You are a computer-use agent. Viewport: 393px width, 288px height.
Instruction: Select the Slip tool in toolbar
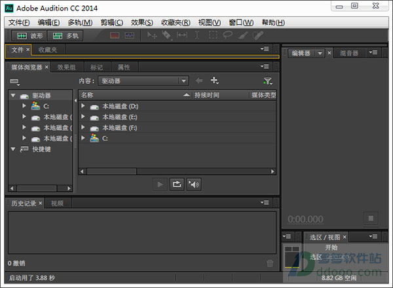click(182, 35)
